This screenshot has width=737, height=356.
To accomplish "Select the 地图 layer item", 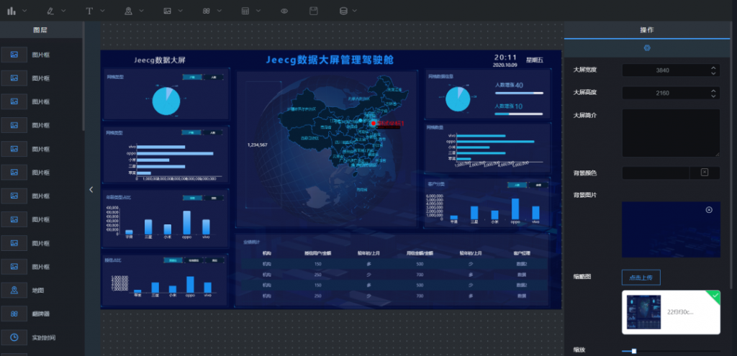I will point(41,291).
